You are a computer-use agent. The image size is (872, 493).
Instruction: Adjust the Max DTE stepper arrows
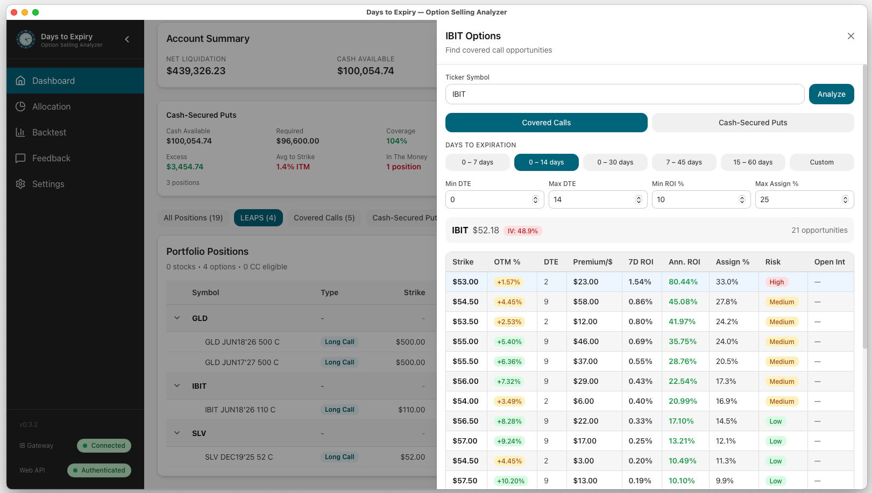[x=639, y=199]
